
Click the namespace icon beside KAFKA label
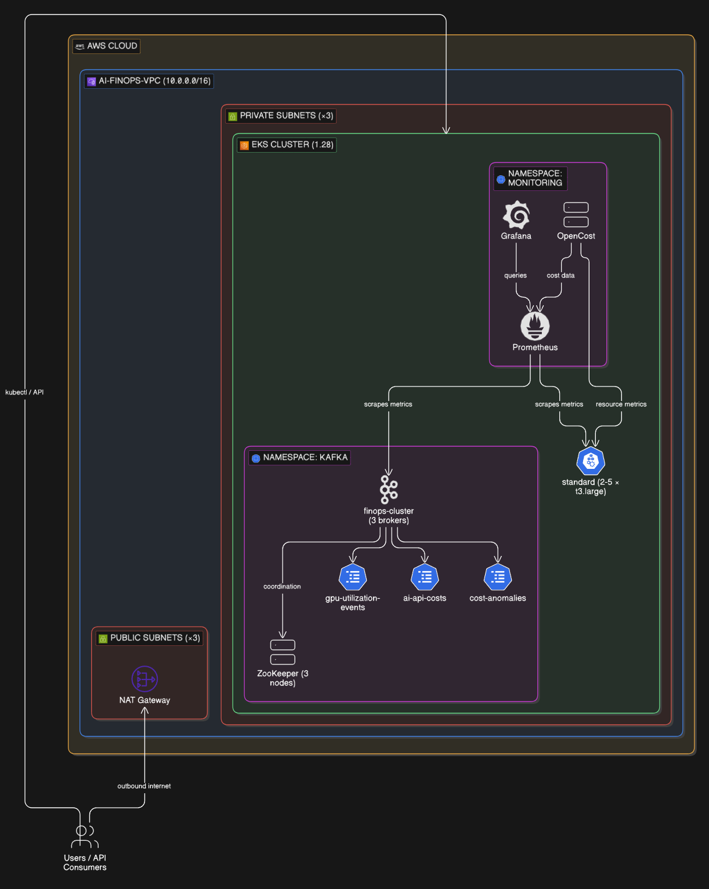(x=256, y=458)
